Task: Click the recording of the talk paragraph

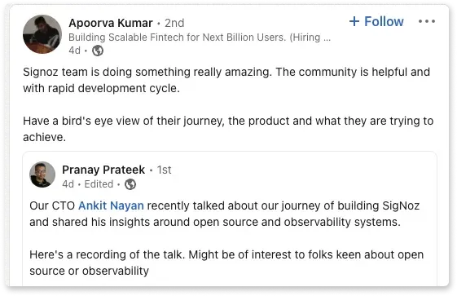Action: point(226,263)
